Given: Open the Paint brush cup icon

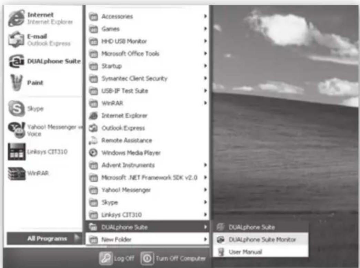Looking at the screenshot, I should pyautogui.click(x=16, y=82).
